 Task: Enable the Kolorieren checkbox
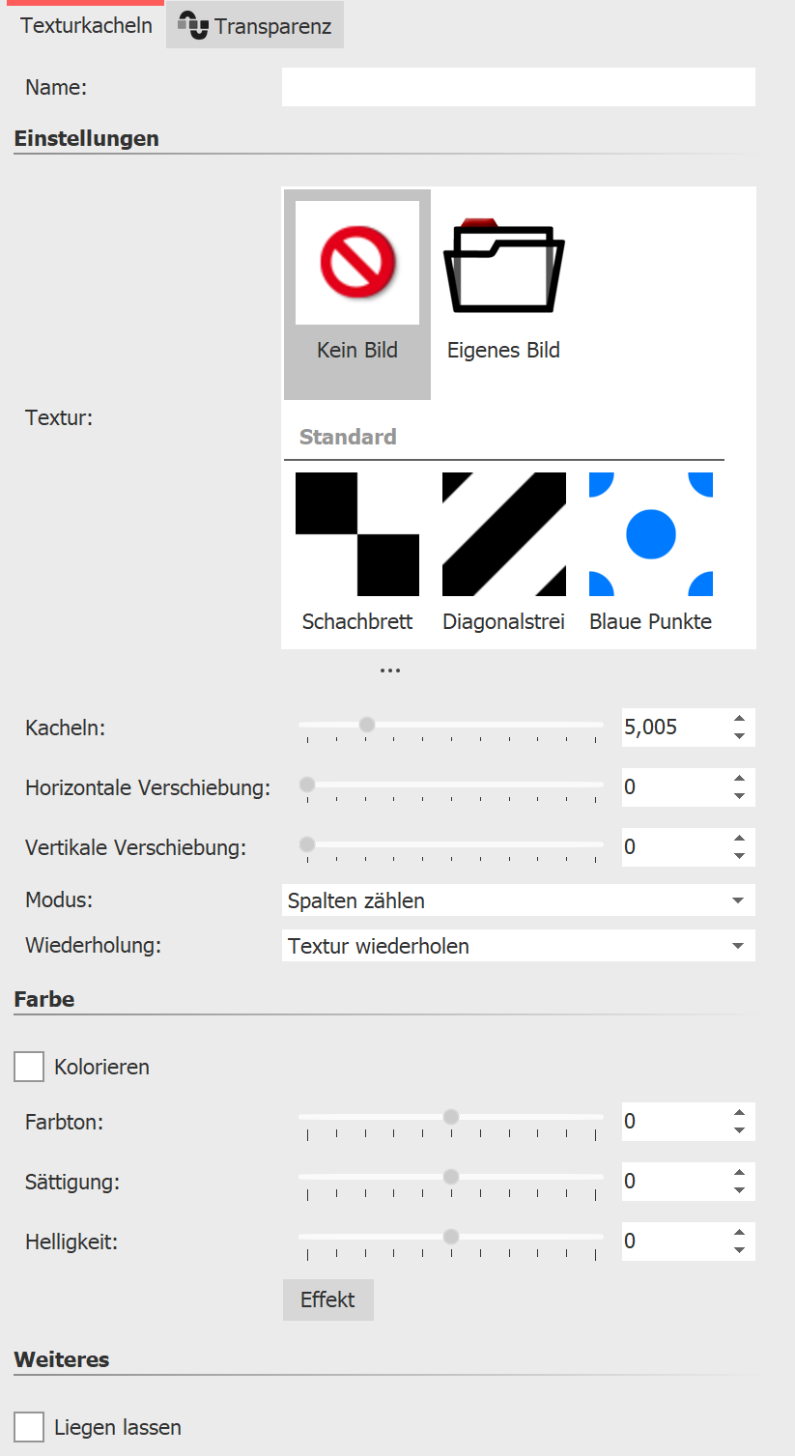point(28,1067)
